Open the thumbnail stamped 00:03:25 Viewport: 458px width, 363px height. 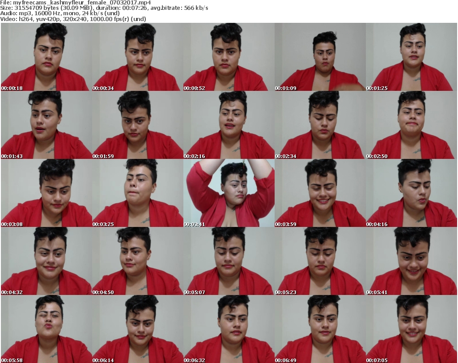click(x=138, y=193)
